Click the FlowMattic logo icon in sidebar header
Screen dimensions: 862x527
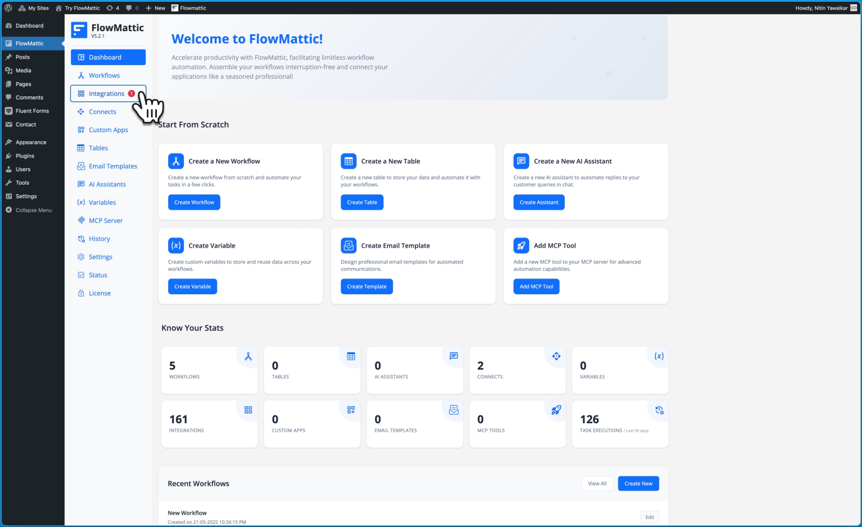tap(79, 30)
